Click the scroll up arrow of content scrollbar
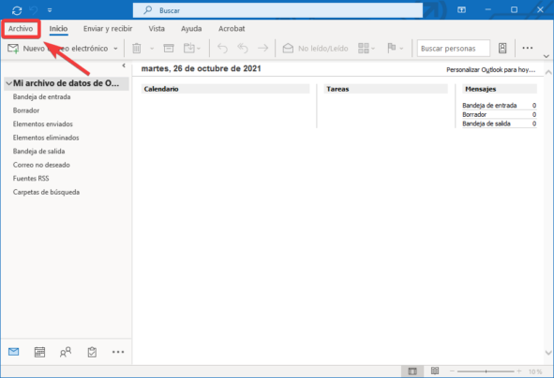The height and width of the screenshot is (378, 554). tap(548, 72)
